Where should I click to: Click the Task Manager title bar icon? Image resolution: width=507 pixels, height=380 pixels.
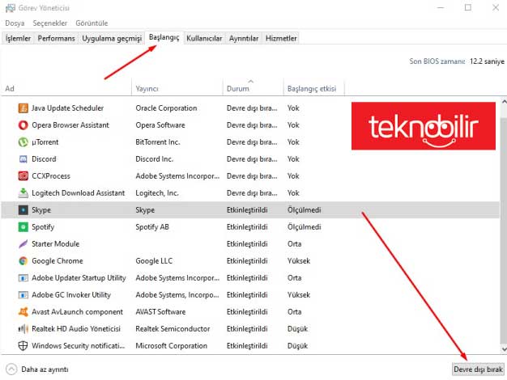(10, 8)
